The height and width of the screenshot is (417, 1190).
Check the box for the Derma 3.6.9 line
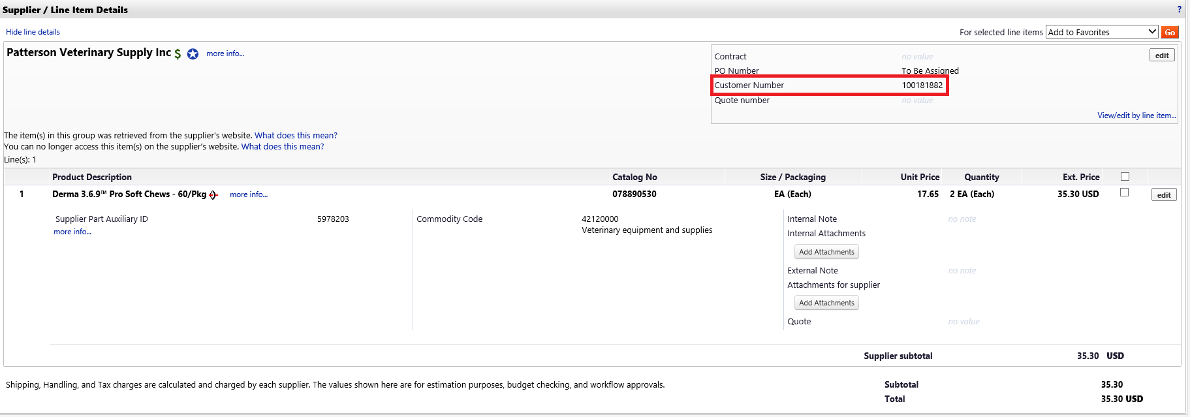[1124, 193]
